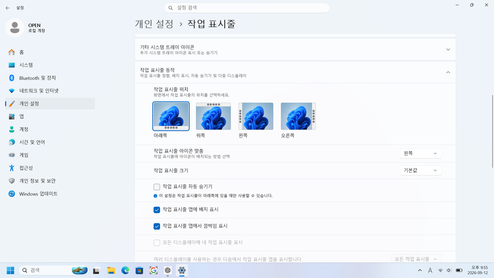Viewport: 494px width, 278px height.
Task: Open the 홈 page from the sidebar
Action: 50,52
